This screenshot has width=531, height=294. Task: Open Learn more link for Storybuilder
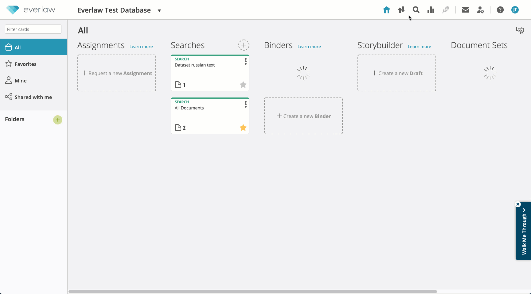click(x=419, y=47)
